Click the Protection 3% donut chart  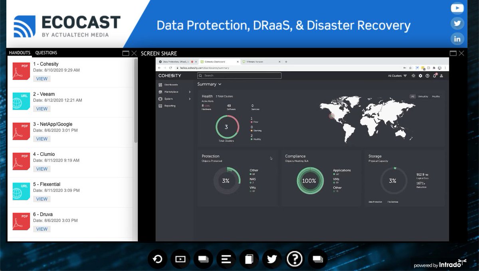(x=226, y=181)
